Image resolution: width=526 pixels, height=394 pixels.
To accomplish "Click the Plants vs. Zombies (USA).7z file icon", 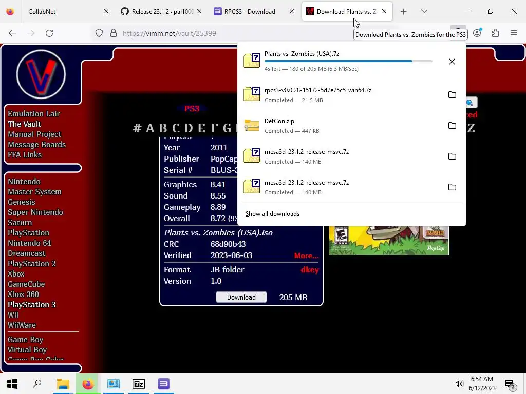I will 252,61.
